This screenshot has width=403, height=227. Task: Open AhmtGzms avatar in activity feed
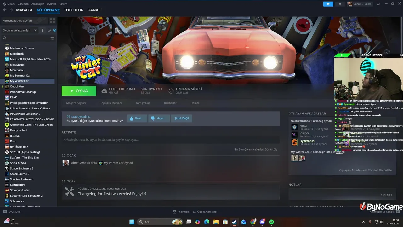click(x=65, y=163)
